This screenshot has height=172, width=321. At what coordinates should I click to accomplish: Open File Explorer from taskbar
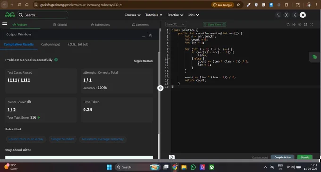[x=184, y=167]
